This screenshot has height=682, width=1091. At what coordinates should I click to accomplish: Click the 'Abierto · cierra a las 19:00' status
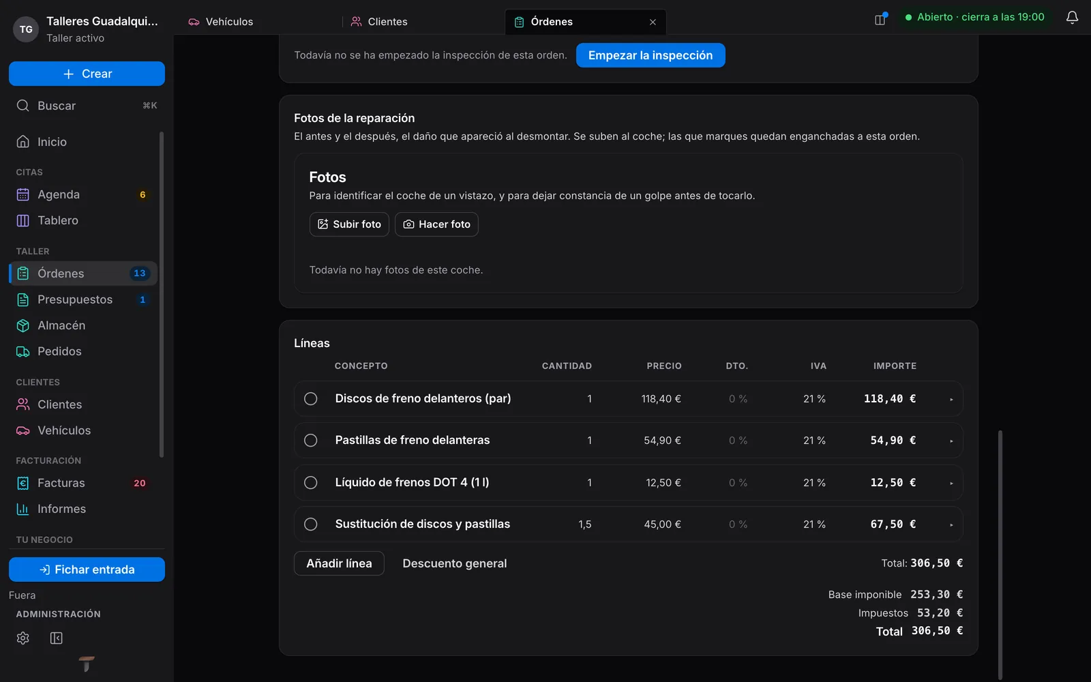click(975, 17)
